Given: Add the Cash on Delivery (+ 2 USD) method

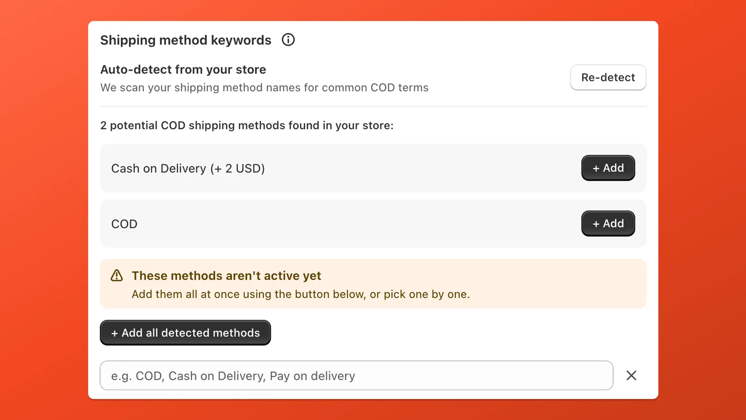Looking at the screenshot, I should (608, 168).
